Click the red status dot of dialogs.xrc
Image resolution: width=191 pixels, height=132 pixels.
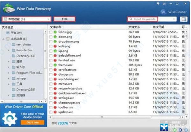55,74
